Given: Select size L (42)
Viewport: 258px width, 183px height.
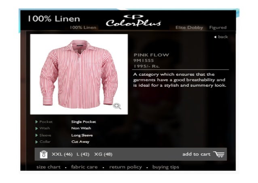Looking at the screenshot, I should coord(83,154).
